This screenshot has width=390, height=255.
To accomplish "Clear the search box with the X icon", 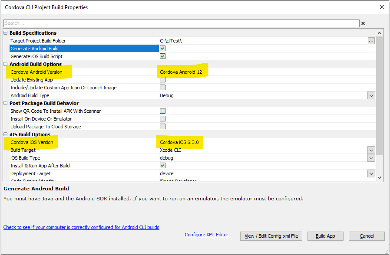I will point(363,23).
